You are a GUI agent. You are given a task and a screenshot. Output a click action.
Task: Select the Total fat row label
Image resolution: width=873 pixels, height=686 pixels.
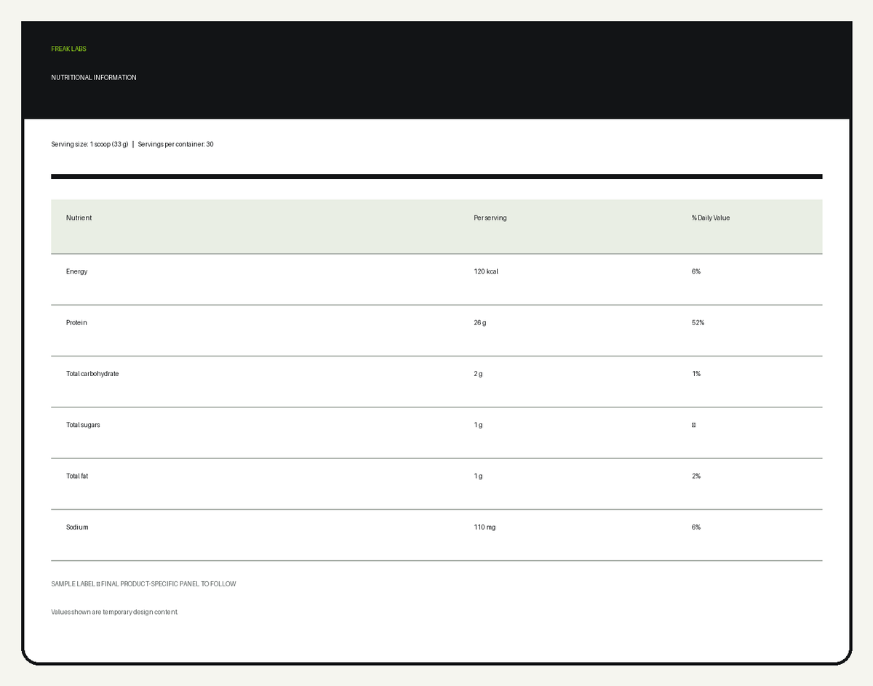77,476
